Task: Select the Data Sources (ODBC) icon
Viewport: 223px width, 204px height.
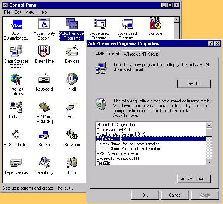Action: tap(16, 51)
